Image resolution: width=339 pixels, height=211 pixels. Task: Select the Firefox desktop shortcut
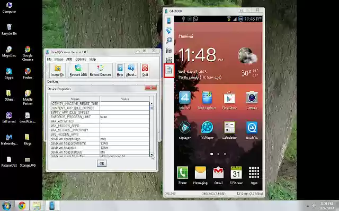pos(28,74)
